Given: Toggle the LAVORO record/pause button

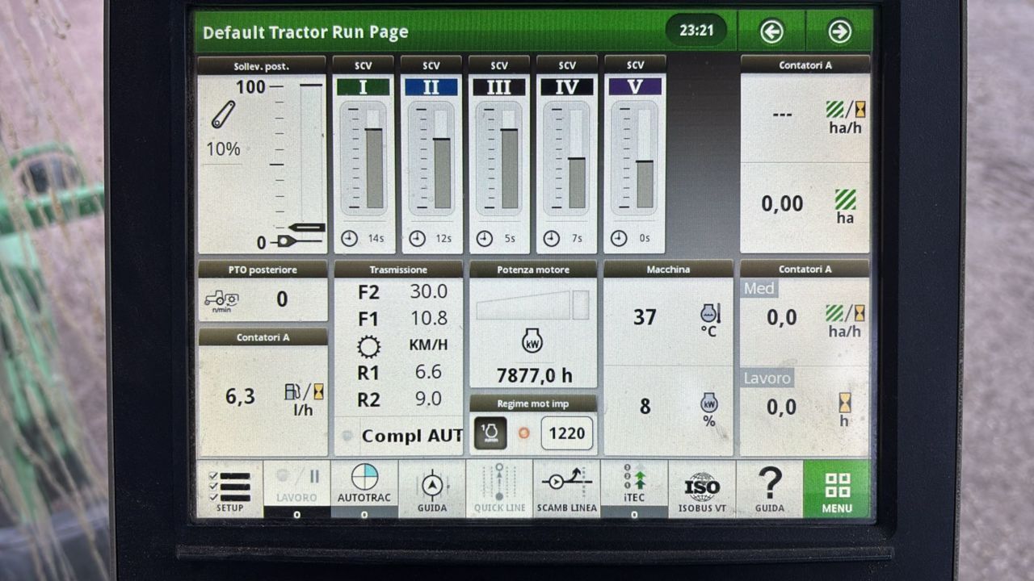Looking at the screenshot, I should pos(296,484).
